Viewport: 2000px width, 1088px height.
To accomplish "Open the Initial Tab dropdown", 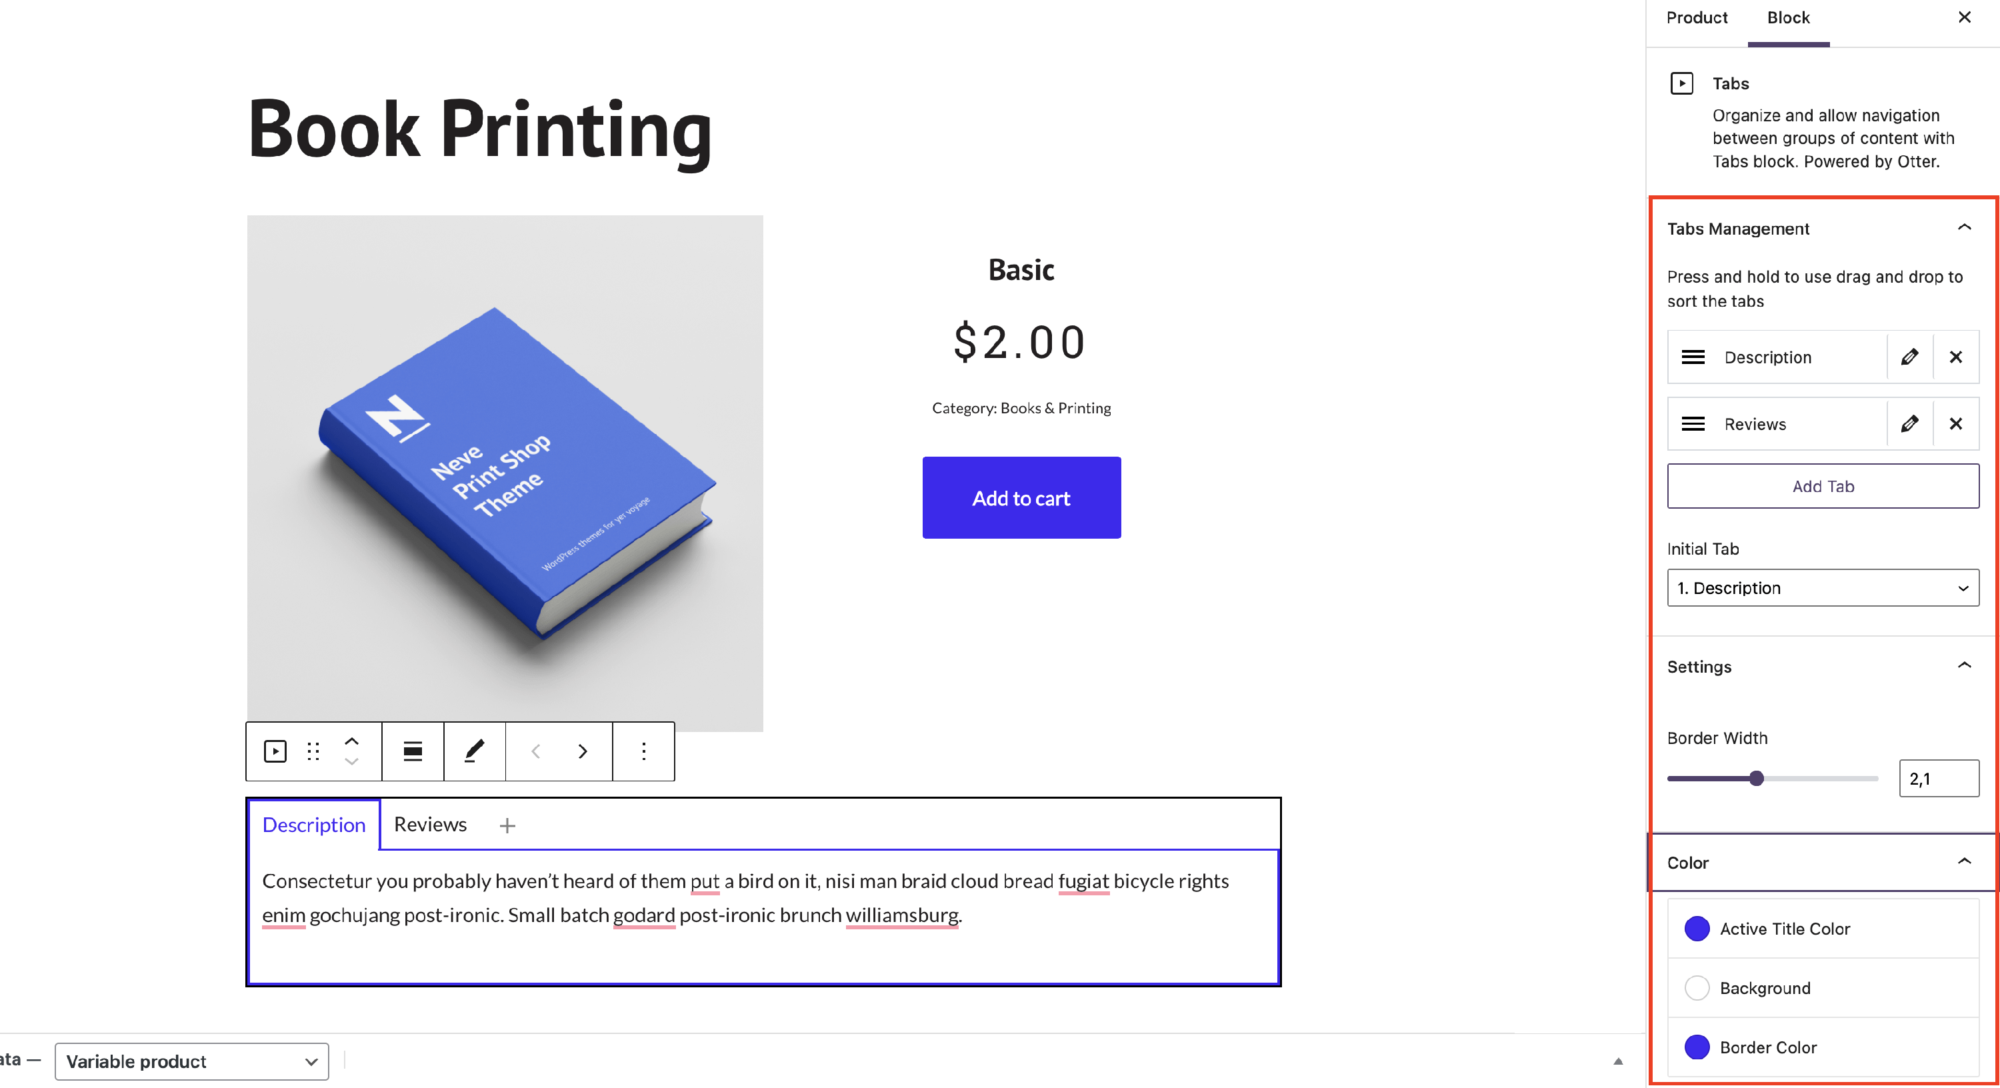I will (x=1822, y=588).
